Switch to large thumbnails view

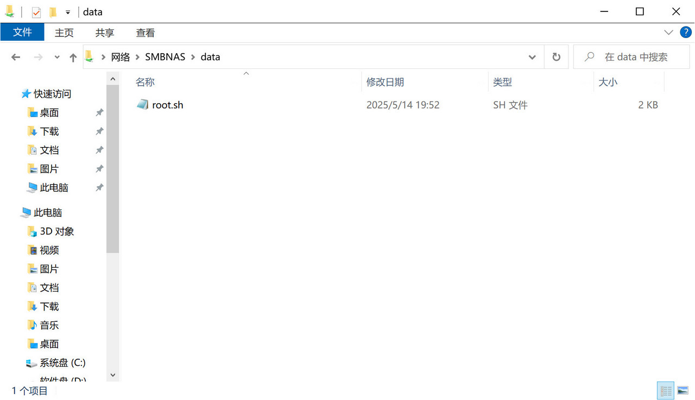click(x=683, y=390)
